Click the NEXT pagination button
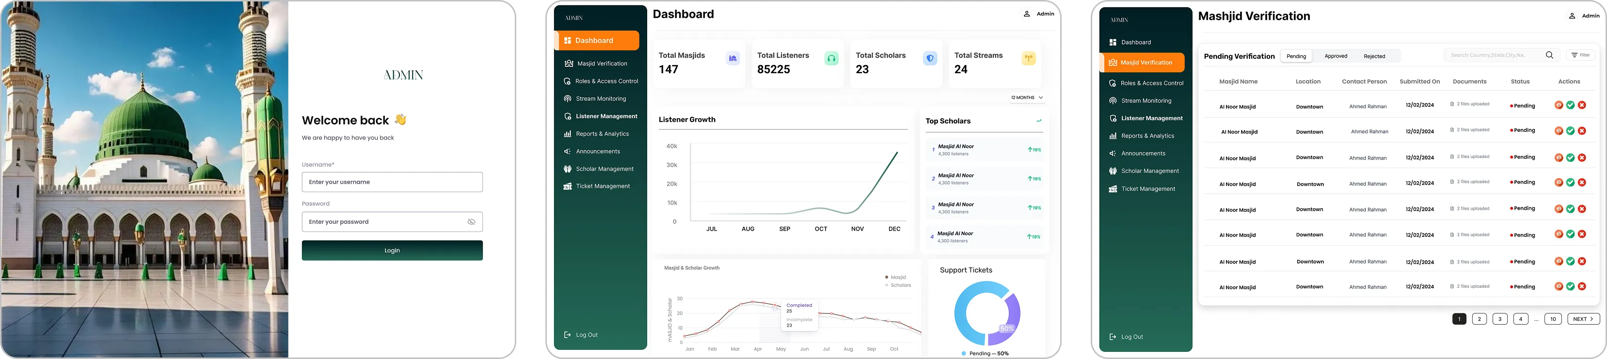The image size is (1607, 359). 1583,319
